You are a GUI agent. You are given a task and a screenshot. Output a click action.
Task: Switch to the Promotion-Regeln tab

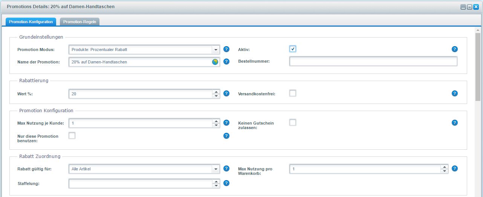(x=79, y=22)
